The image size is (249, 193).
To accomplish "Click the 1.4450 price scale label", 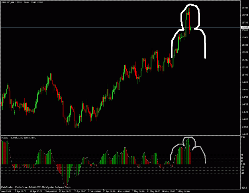I will point(245,127).
